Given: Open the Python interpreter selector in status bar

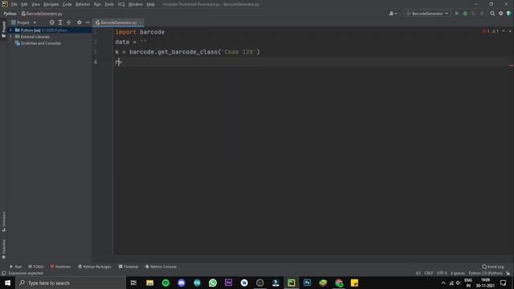Looking at the screenshot, I should [485, 273].
